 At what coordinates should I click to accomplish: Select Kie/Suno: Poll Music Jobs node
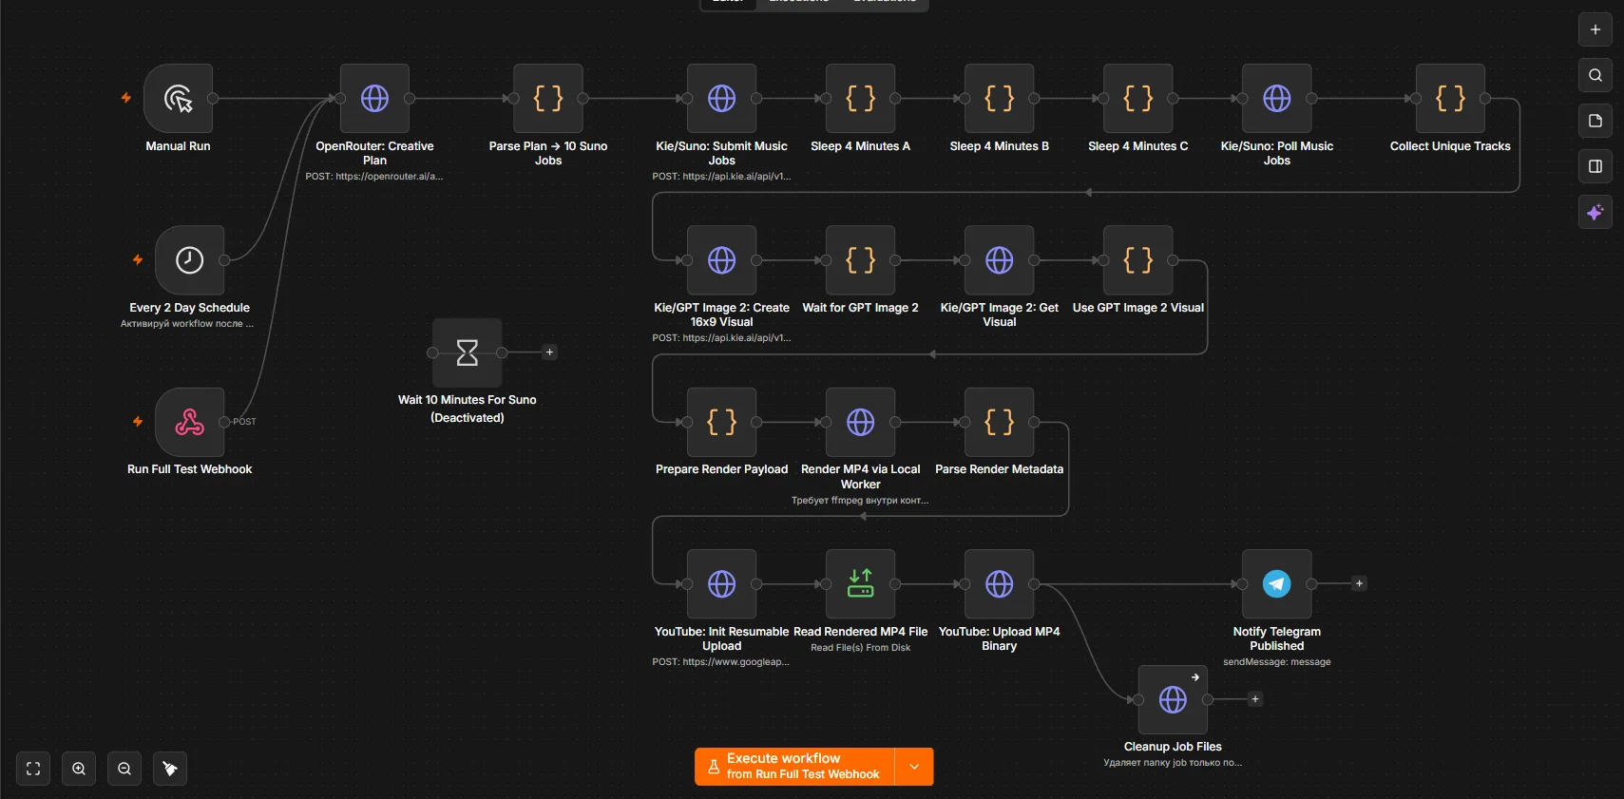pos(1277,98)
